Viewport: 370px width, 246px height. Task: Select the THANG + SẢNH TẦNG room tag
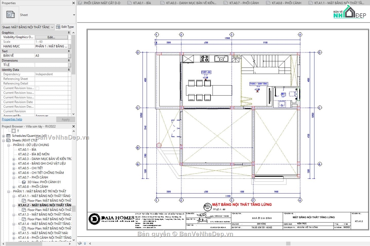[x=258, y=84]
